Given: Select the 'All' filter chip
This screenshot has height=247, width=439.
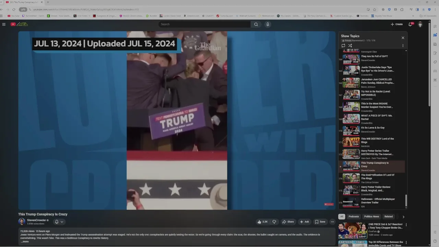Looking at the screenshot, I should pyautogui.click(x=342, y=216).
